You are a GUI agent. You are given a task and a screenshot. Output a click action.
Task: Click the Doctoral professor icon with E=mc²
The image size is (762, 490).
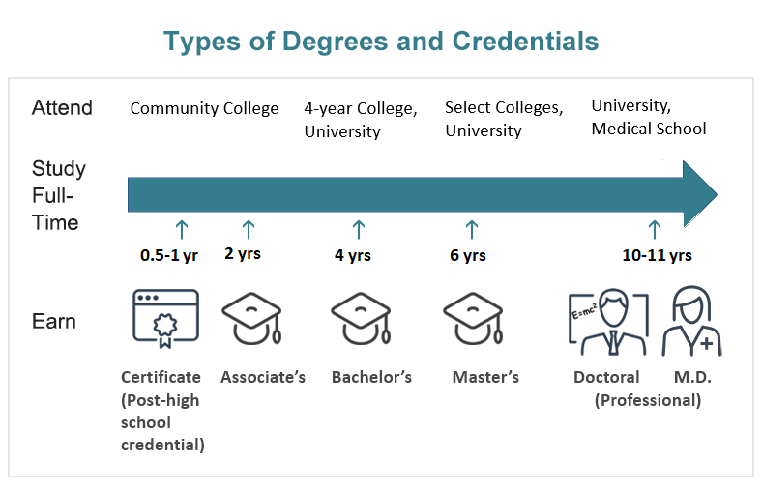(x=608, y=322)
